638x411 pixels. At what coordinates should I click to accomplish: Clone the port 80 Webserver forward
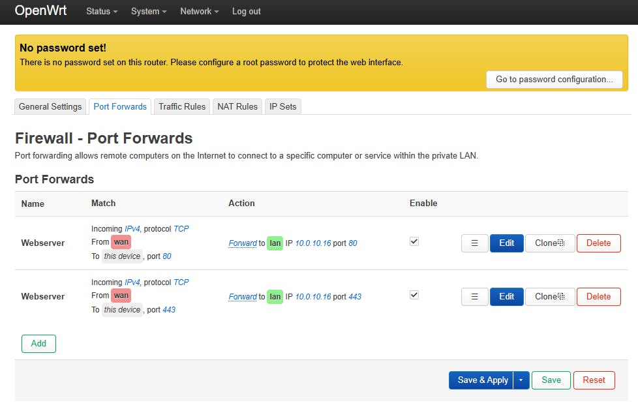pos(549,243)
